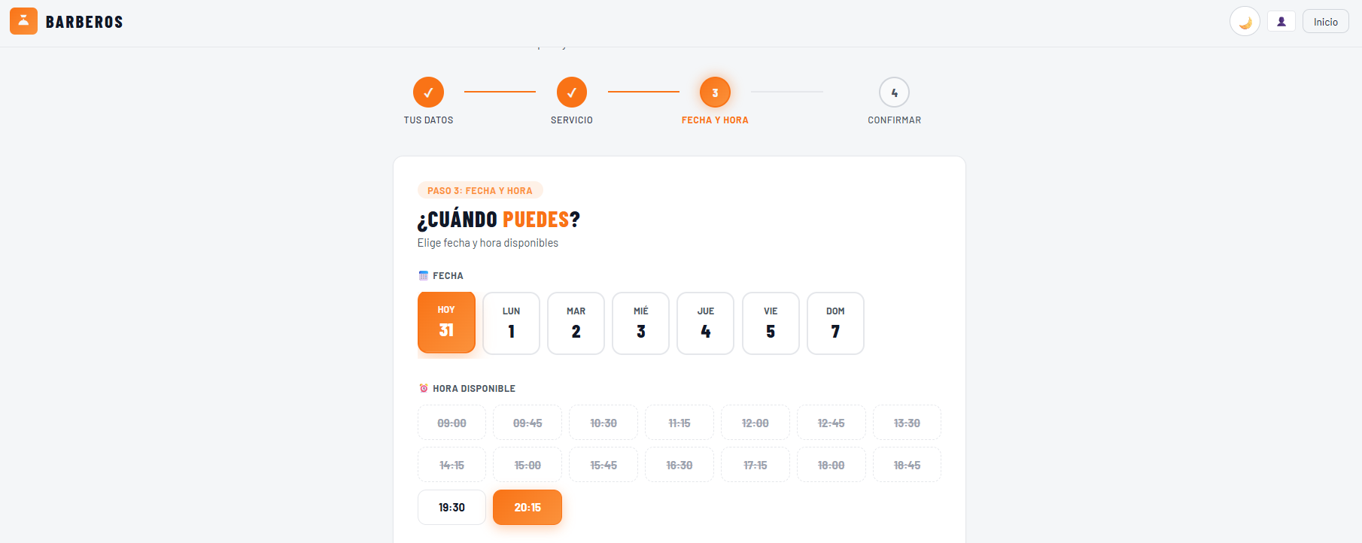Choose the date LUN 1

click(511, 323)
